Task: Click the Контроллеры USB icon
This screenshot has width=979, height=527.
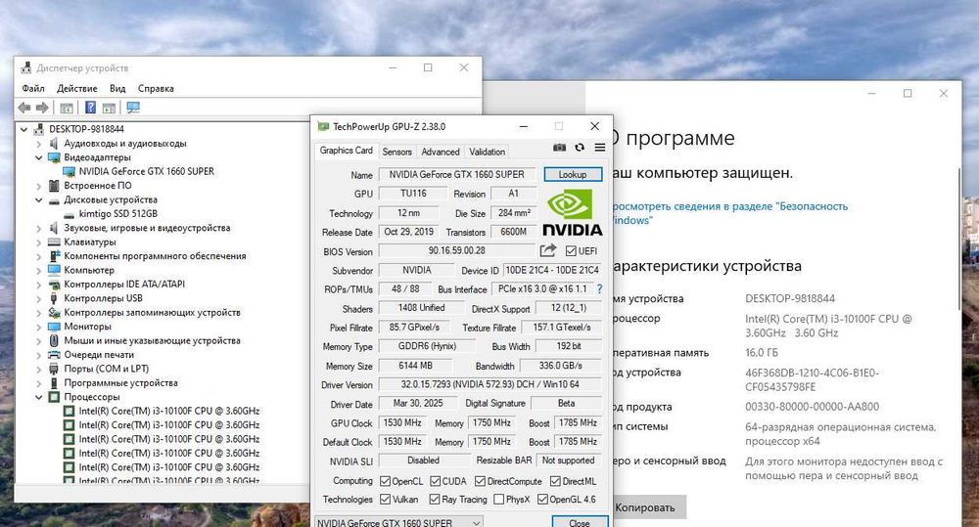Action: tap(54, 298)
